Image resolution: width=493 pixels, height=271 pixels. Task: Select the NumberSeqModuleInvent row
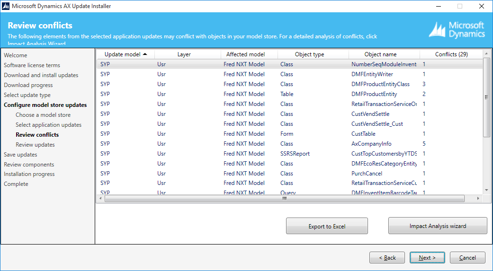tap(289, 64)
